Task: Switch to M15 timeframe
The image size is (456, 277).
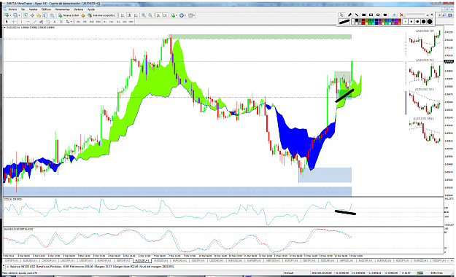Action: tap(92, 22)
